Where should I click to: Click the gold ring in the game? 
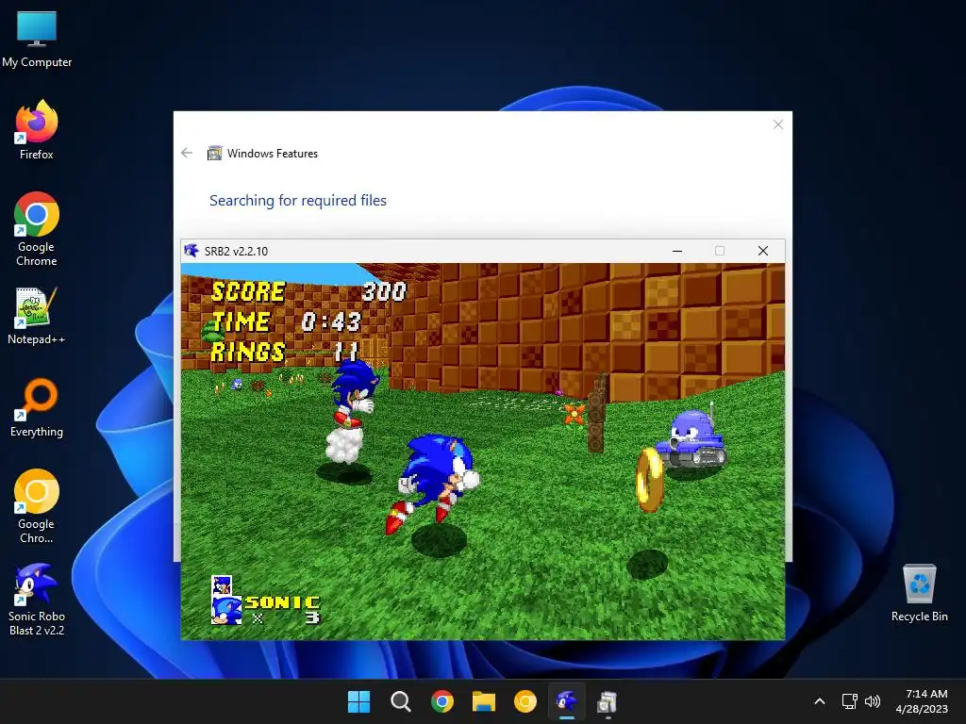coord(649,480)
